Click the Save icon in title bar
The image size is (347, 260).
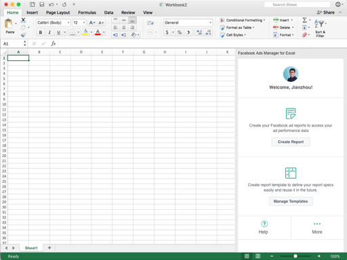(x=42, y=5)
